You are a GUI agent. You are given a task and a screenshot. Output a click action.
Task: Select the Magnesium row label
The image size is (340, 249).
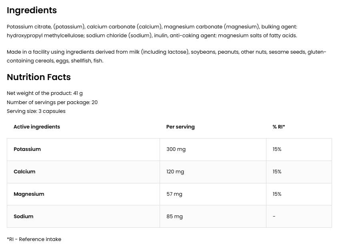click(x=29, y=194)
